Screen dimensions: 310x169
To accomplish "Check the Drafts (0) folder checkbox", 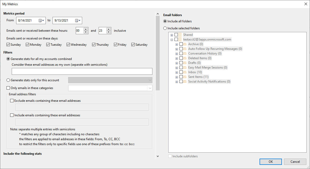I will point(181,63).
